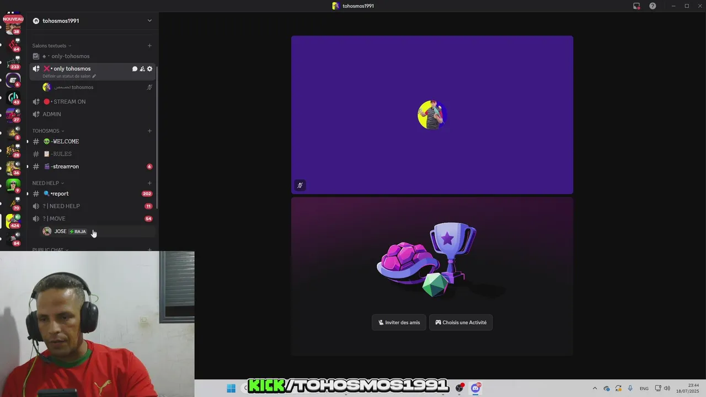Open the -RULES channel
This screenshot has width=706, height=397.
coord(93,154)
